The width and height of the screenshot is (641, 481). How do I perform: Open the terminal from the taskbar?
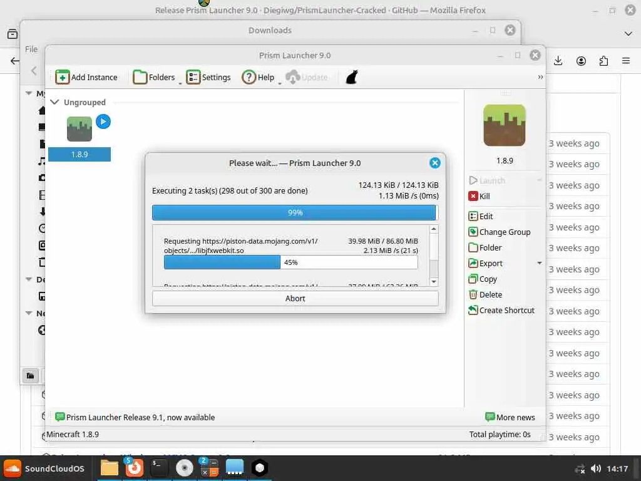159,468
